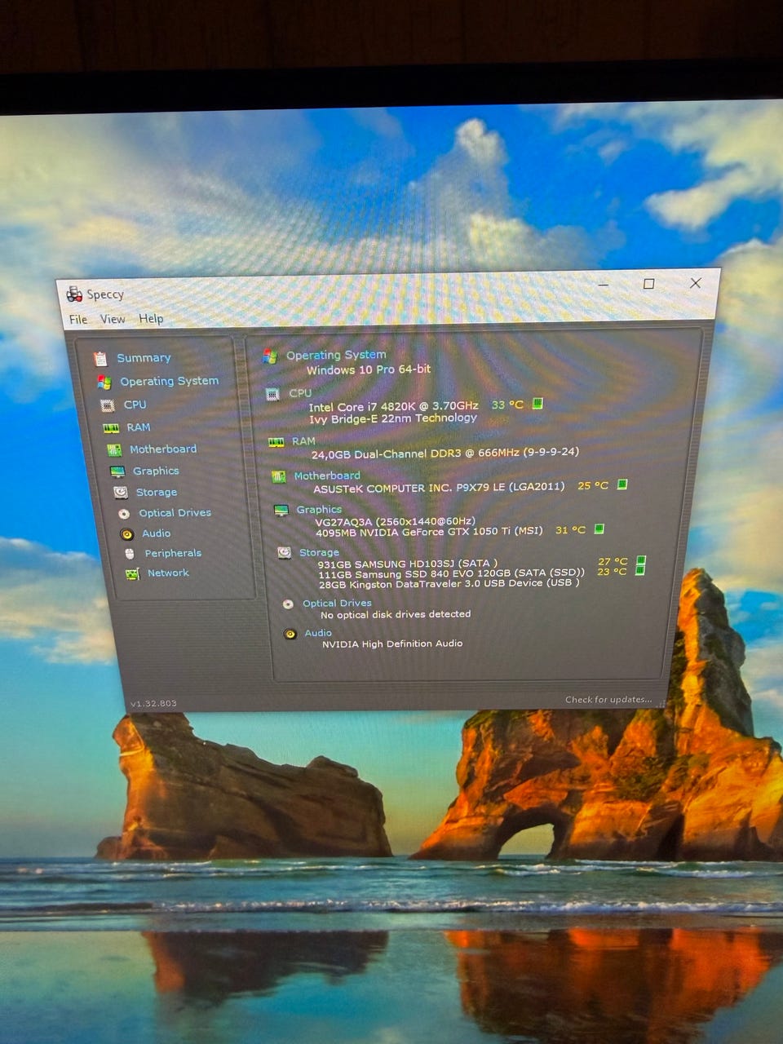
Task: Click the RAM heading in summary pane
Action: 303,441
